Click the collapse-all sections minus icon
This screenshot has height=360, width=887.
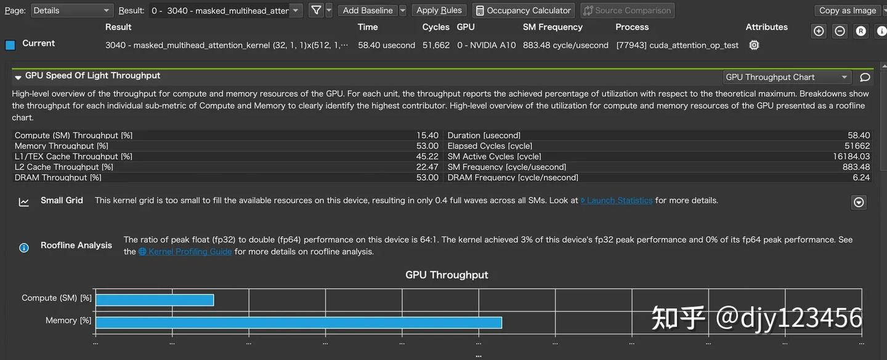click(840, 31)
